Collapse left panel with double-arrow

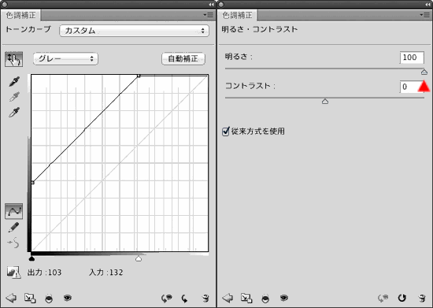coord(212,5)
